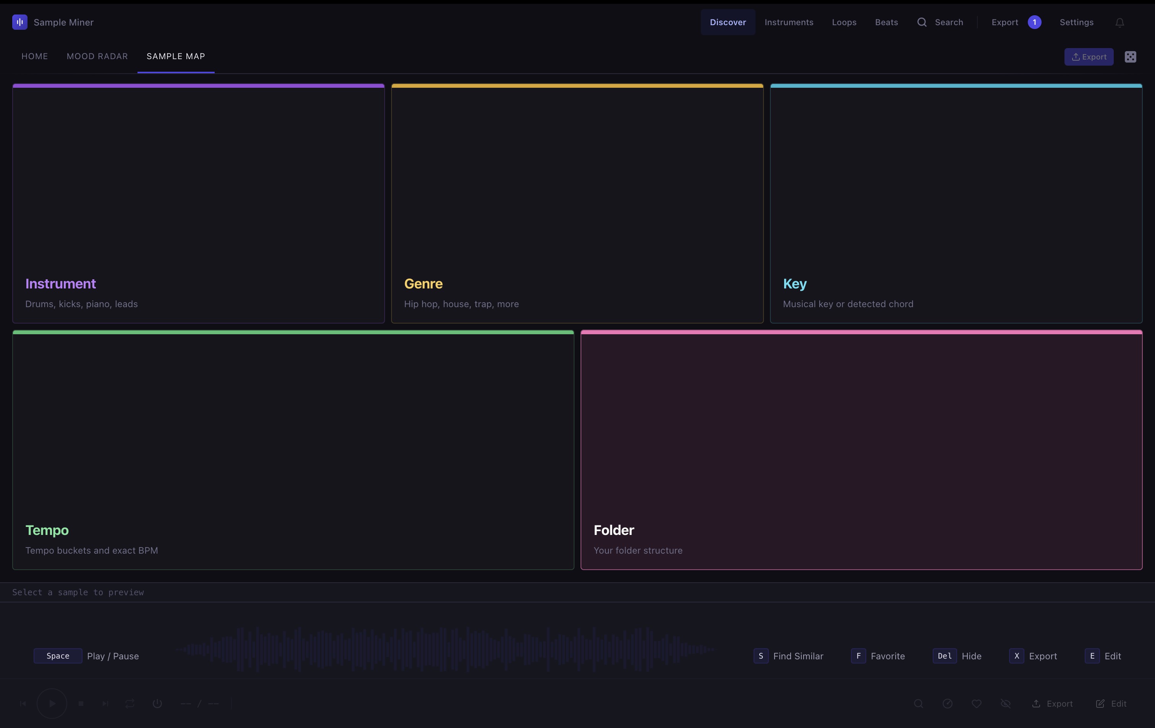Viewport: 1155px width, 728px height.
Task: Click the F Favorite shortcut hint
Action: coord(878,656)
